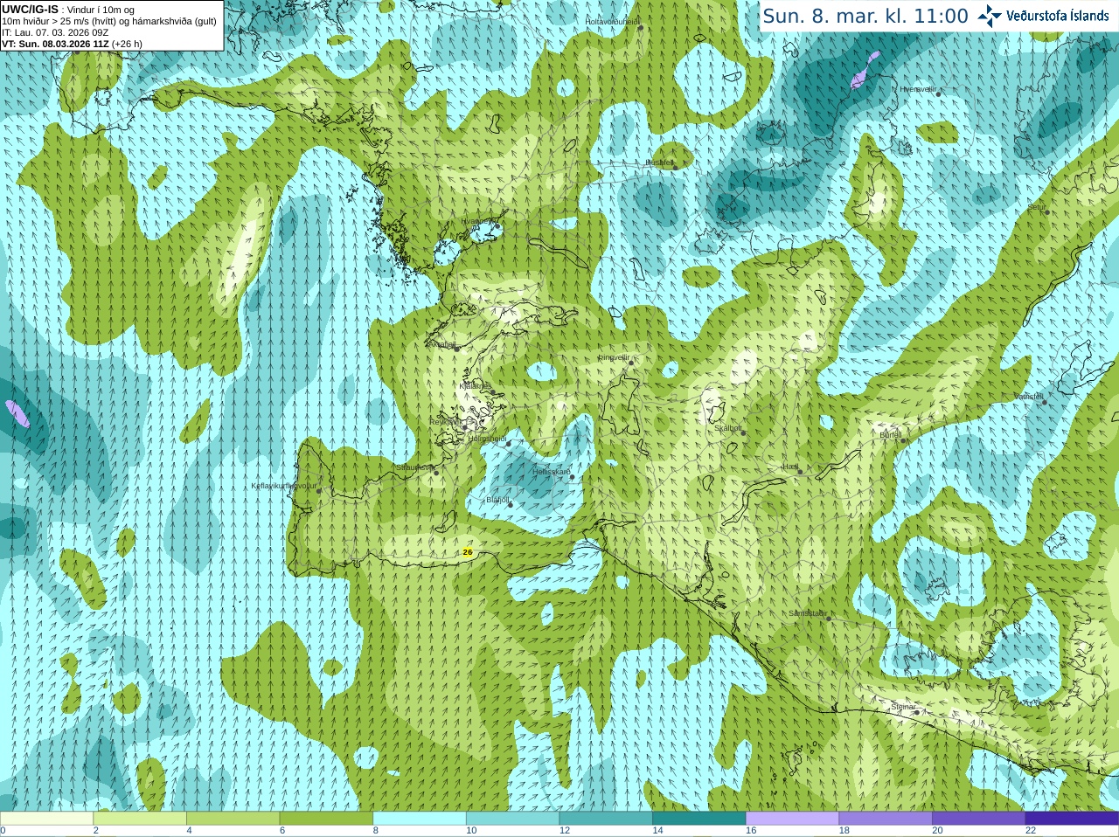Viewport: 1119px width, 837px height.
Task: Click the Húsafell station label
Action: (x=659, y=163)
